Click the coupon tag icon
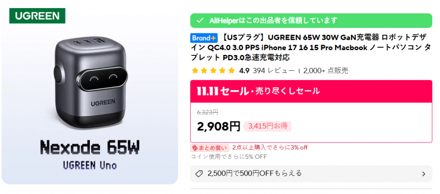Screen dimensions: 440x194 click(199, 174)
